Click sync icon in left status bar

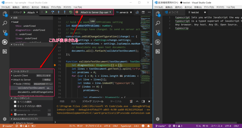click(17, 126)
